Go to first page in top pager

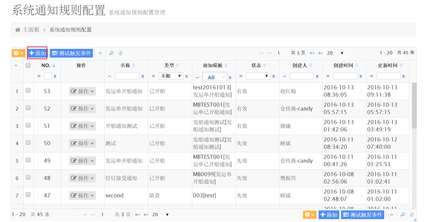point(261,53)
